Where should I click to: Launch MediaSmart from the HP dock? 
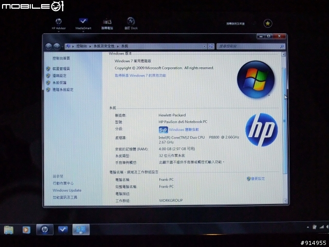(83, 24)
